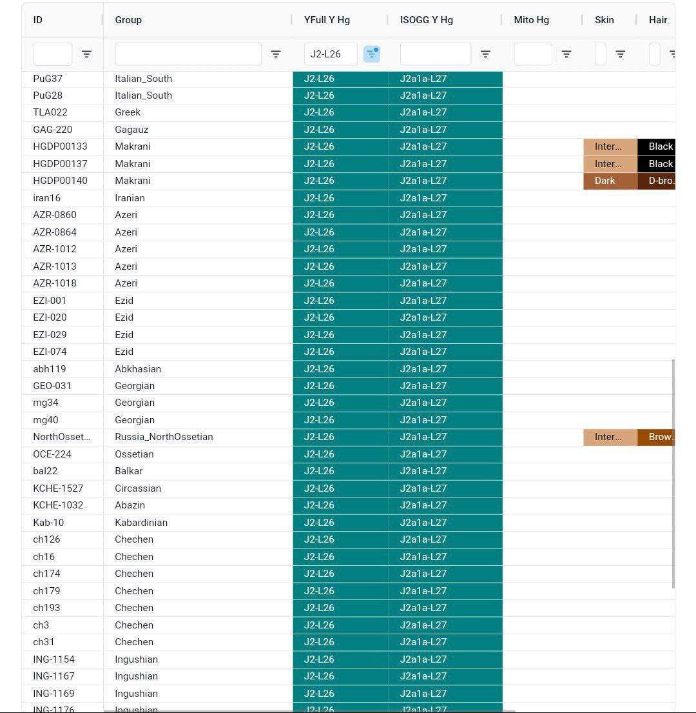Select the EZI-001 ID cell
The width and height of the screenshot is (696, 713).
click(x=63, y=300)
